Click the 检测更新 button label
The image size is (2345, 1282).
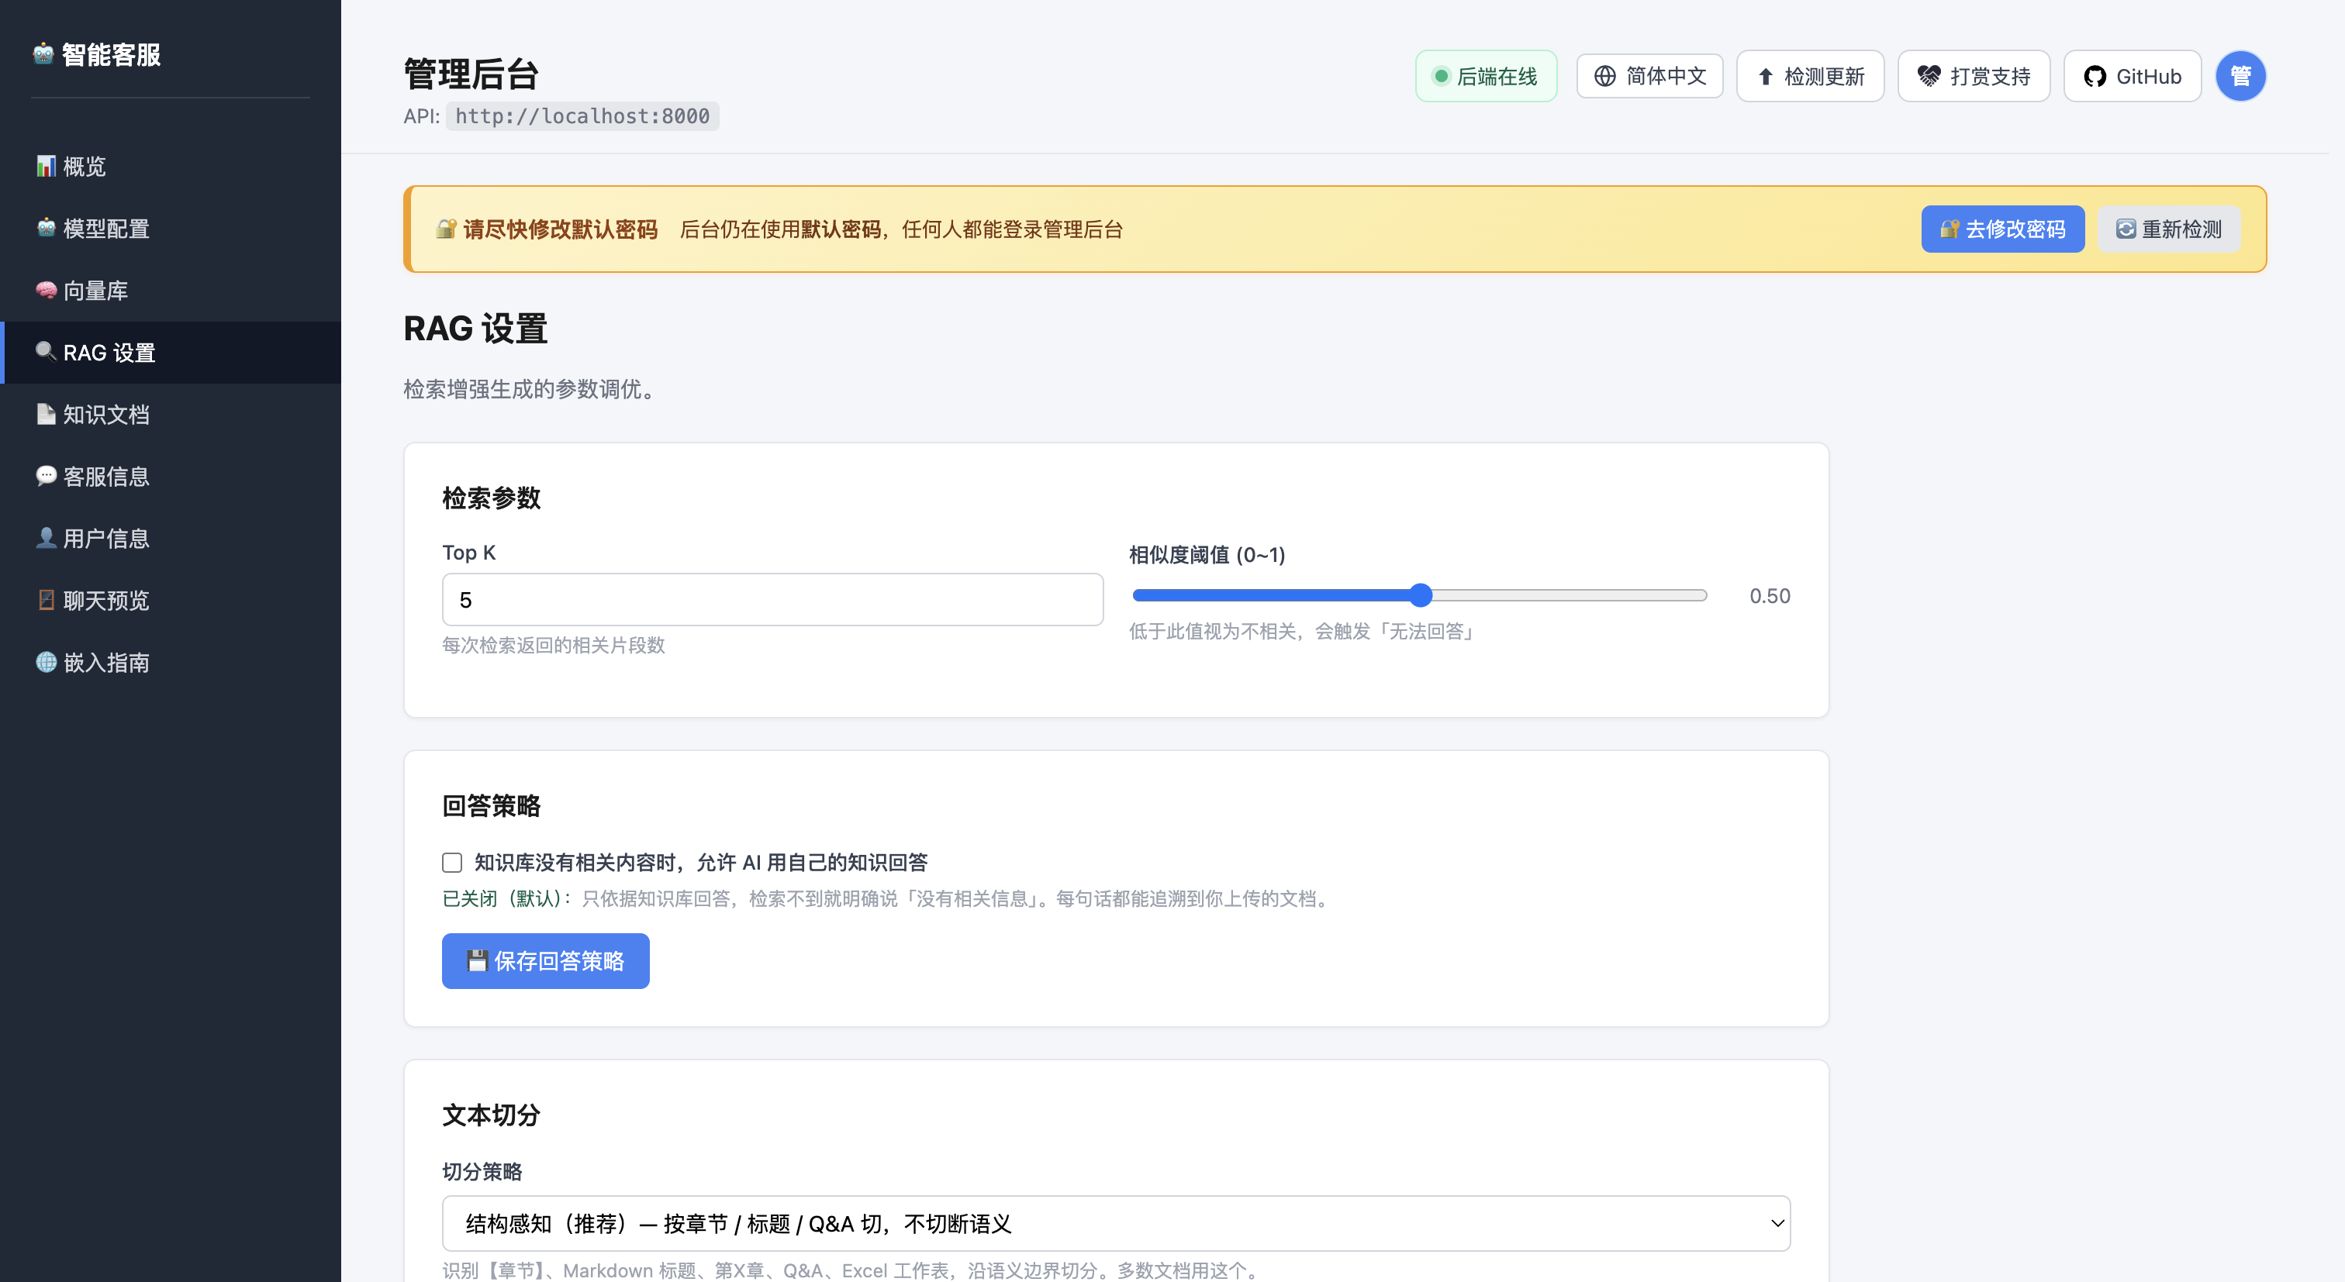pos(1825,77)
